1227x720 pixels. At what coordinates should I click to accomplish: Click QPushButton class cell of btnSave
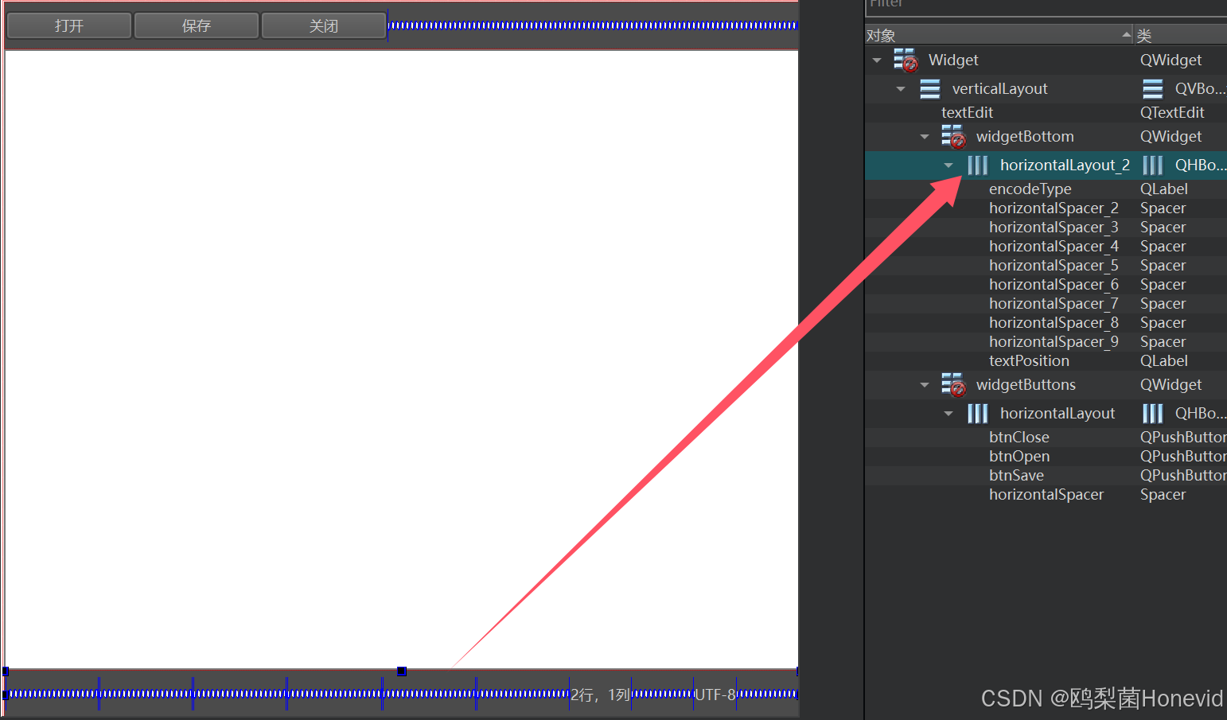[1183, 476]
